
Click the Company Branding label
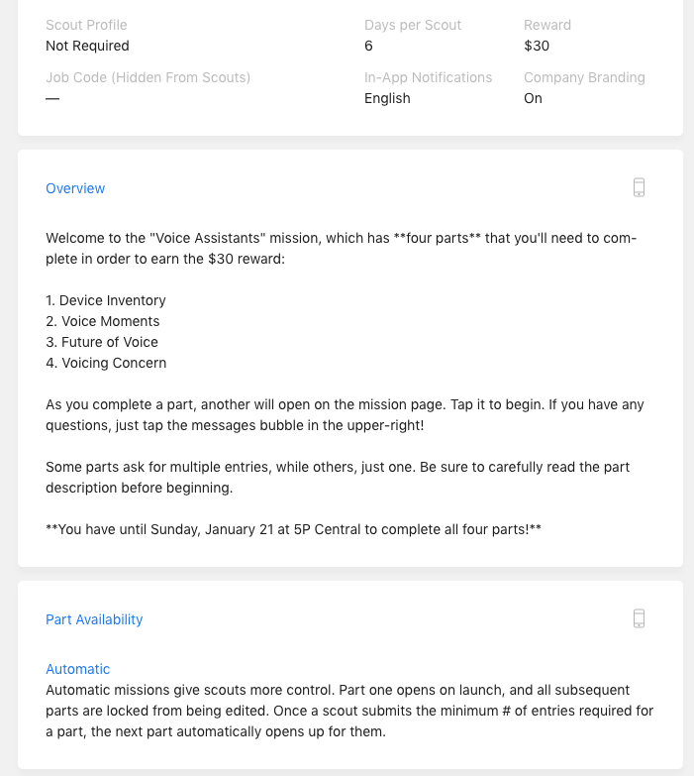click(584, 77)
